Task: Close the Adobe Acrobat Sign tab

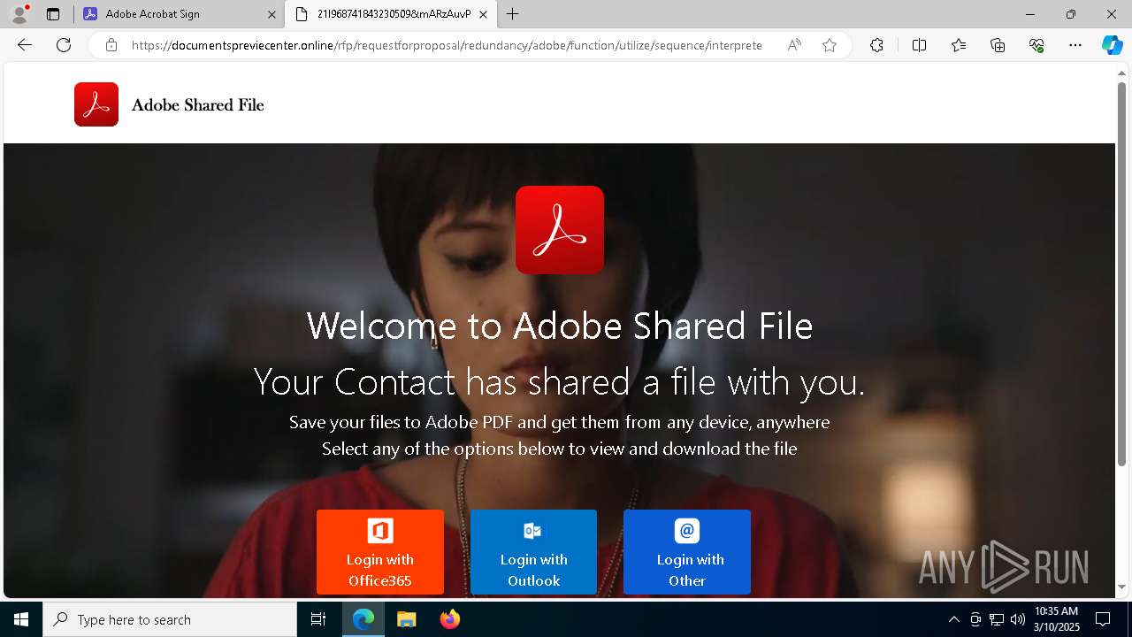Action: point(272,14)
